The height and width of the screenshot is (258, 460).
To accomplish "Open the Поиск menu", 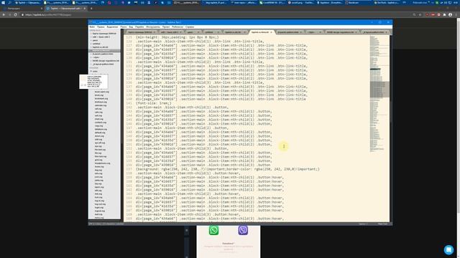I will coord(124,27).
